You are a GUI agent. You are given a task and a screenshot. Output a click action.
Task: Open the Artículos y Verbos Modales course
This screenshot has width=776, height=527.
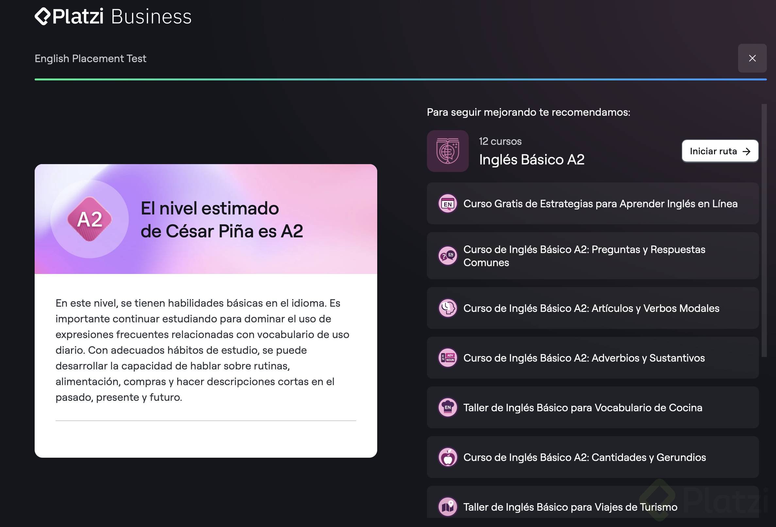tap(591, 308)
